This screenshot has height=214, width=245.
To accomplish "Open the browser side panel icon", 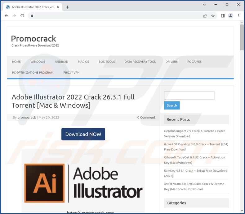I will click(x=223, y=16).
